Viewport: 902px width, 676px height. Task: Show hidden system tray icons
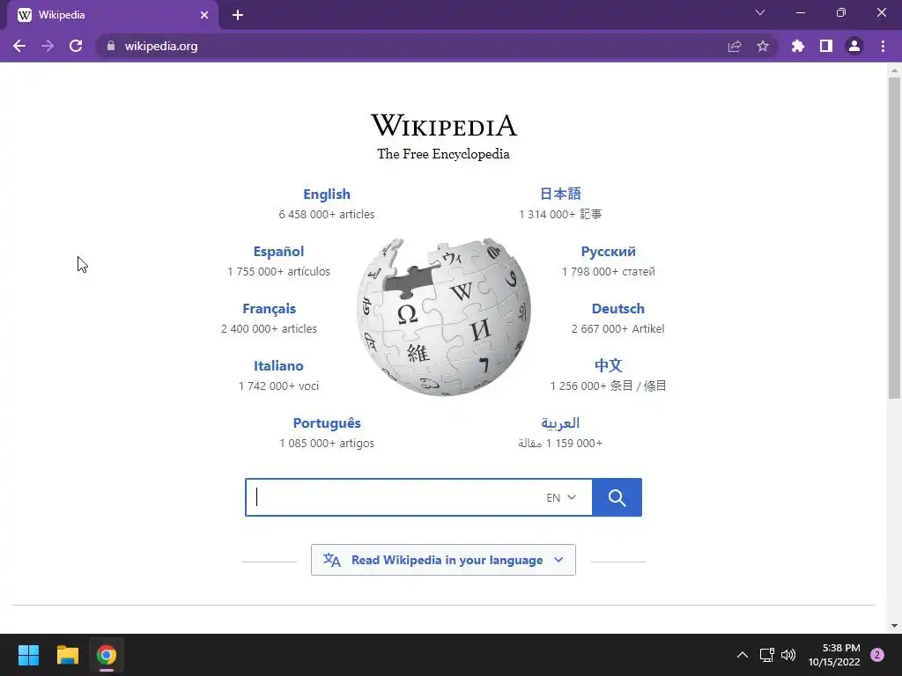point(743,655)
